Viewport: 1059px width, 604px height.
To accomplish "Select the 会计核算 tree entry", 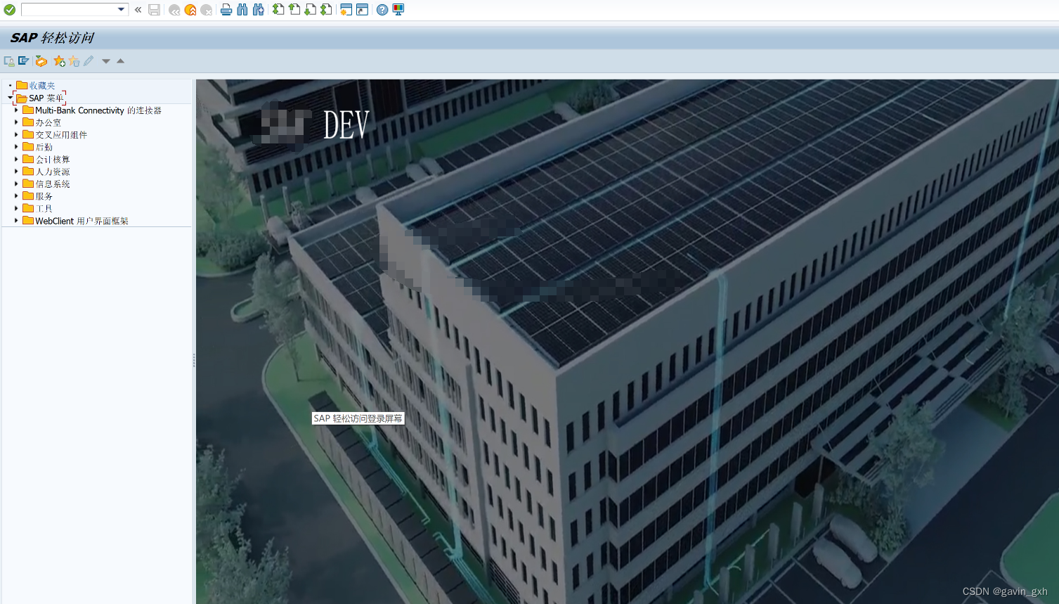I will (46, 160).
